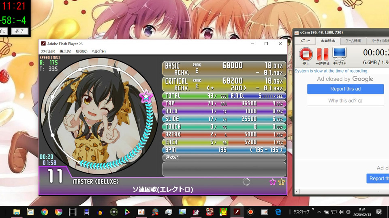Click the pink star icon in the song footer
The width and height of the screenshot is (389, 218).
273,182
